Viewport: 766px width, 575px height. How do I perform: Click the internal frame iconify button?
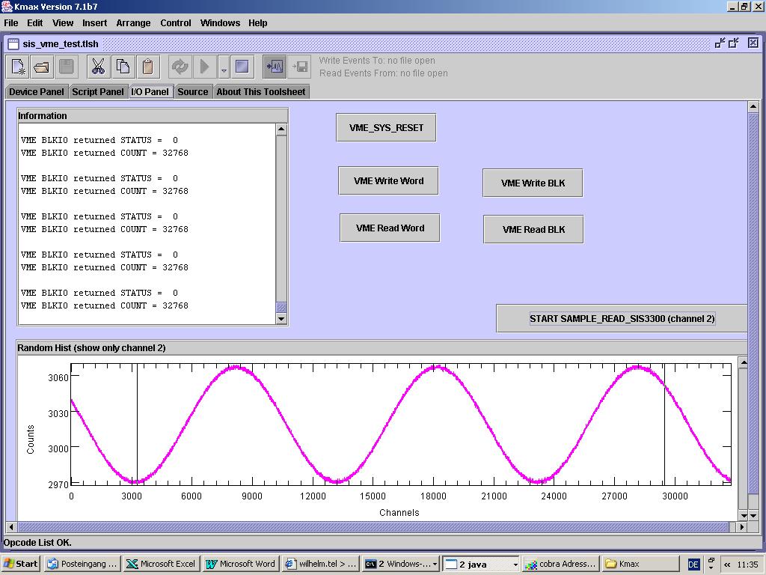coord(720,43)
